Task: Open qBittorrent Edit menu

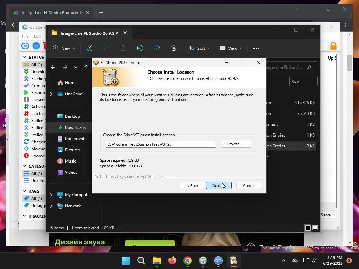Action: coord(37,36)
